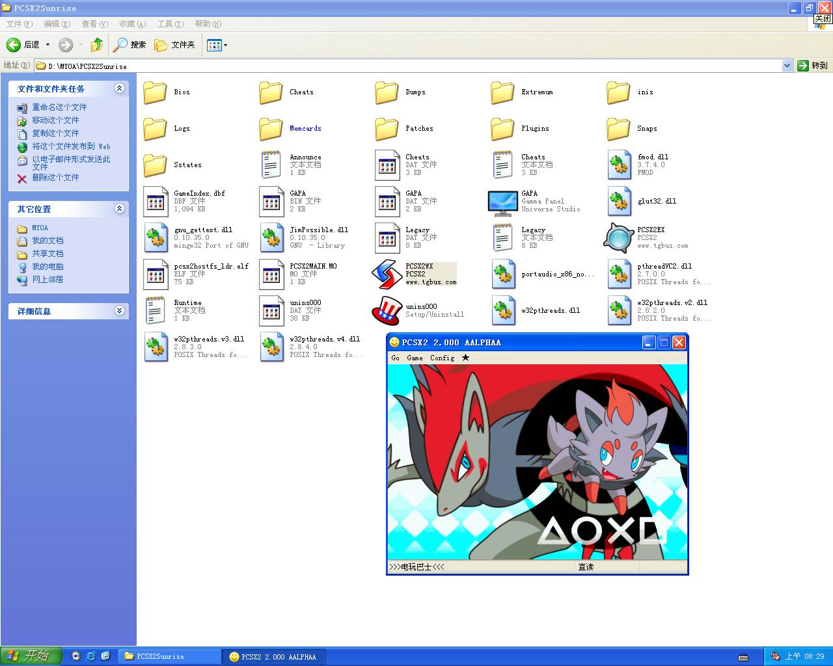Select the Announce text document icon

271,165
